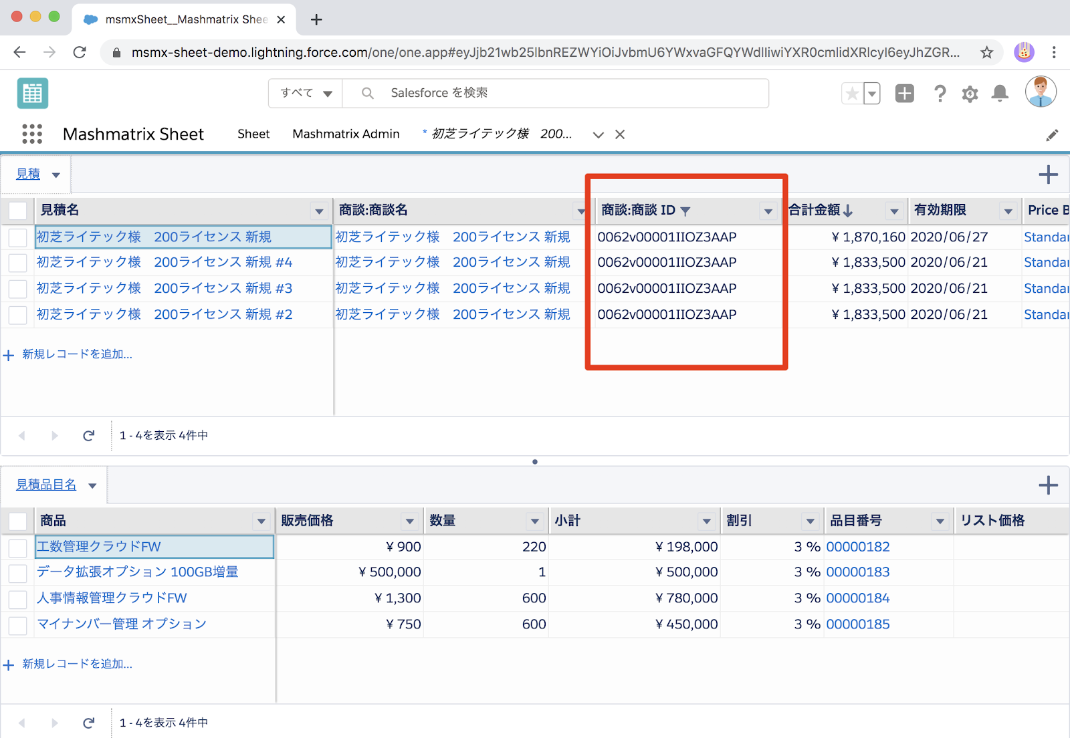Expand workspace tab chevron menu
The width and height of the screenshot is (1070, 738).
tap(599, 134)
